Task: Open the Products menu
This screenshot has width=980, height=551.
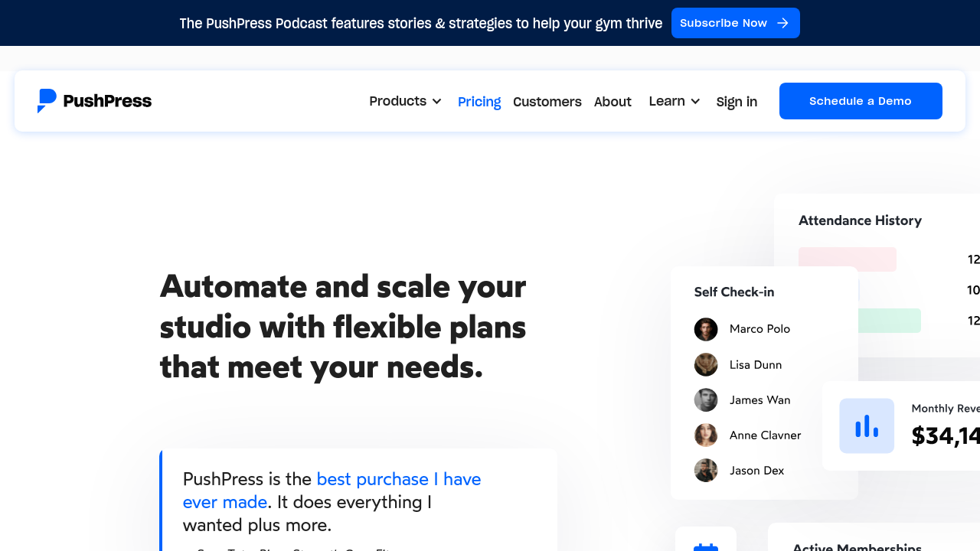Action: (397, 101)
